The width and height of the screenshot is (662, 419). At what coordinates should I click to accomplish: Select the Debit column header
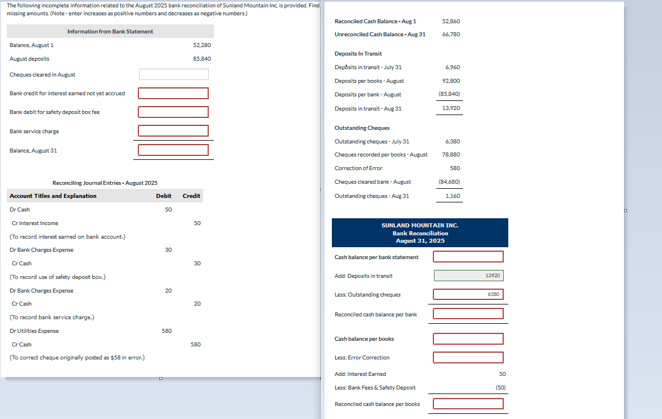coord(163,196)
